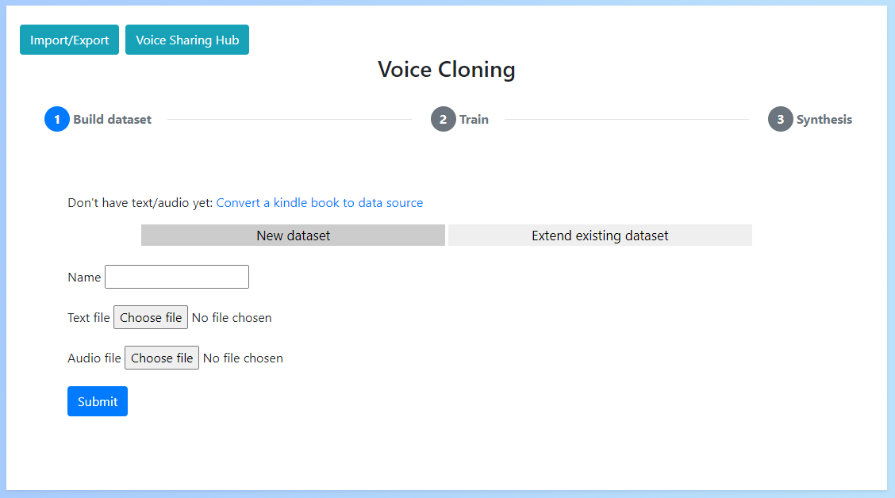This screenshot has width=895, height=498.
Task: Submit the new dataset form
Action: click(97, 400)
